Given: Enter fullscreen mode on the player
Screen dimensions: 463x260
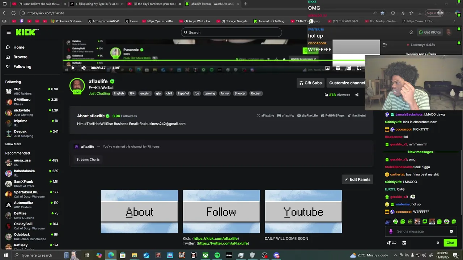Looking at the screenshot, I should [359, 68].
